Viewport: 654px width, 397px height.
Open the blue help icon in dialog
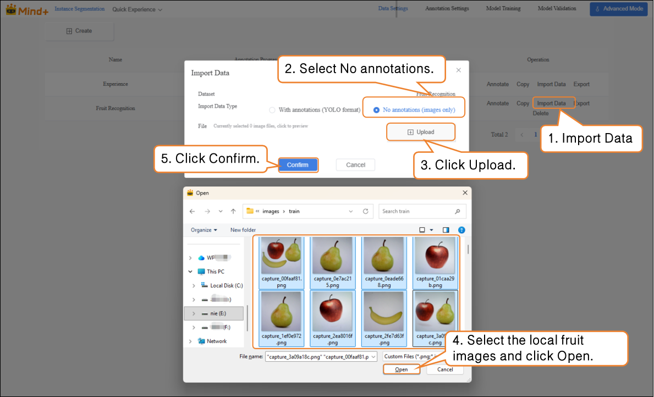(461, 230)
